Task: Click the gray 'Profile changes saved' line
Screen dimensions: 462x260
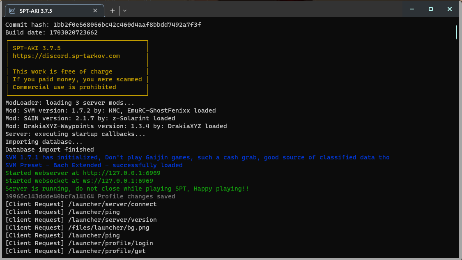Action: tap(90, 197)
